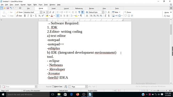The width and height of the screenshot is (173, 97).
Task: Apply Heading 2 style
Action: (95, 16)
